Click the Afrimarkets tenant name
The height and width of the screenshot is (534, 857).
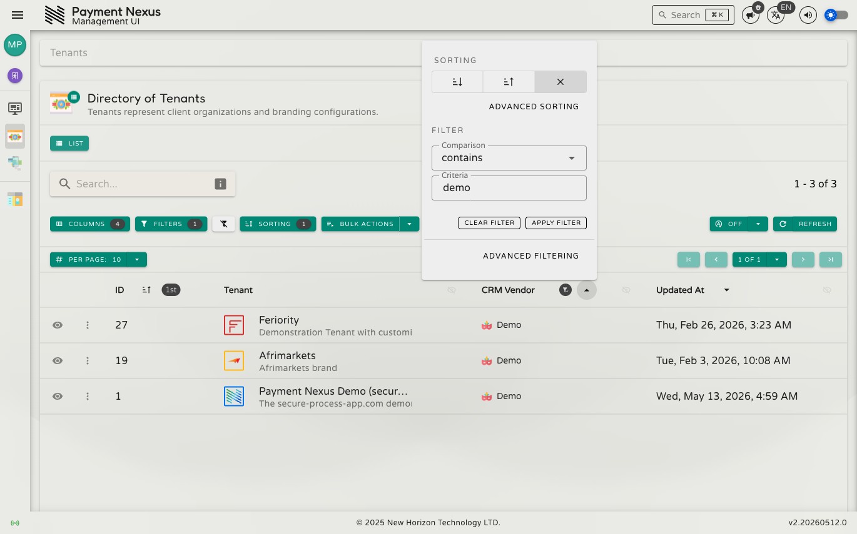pyautogui.click(x=287, y=355)
